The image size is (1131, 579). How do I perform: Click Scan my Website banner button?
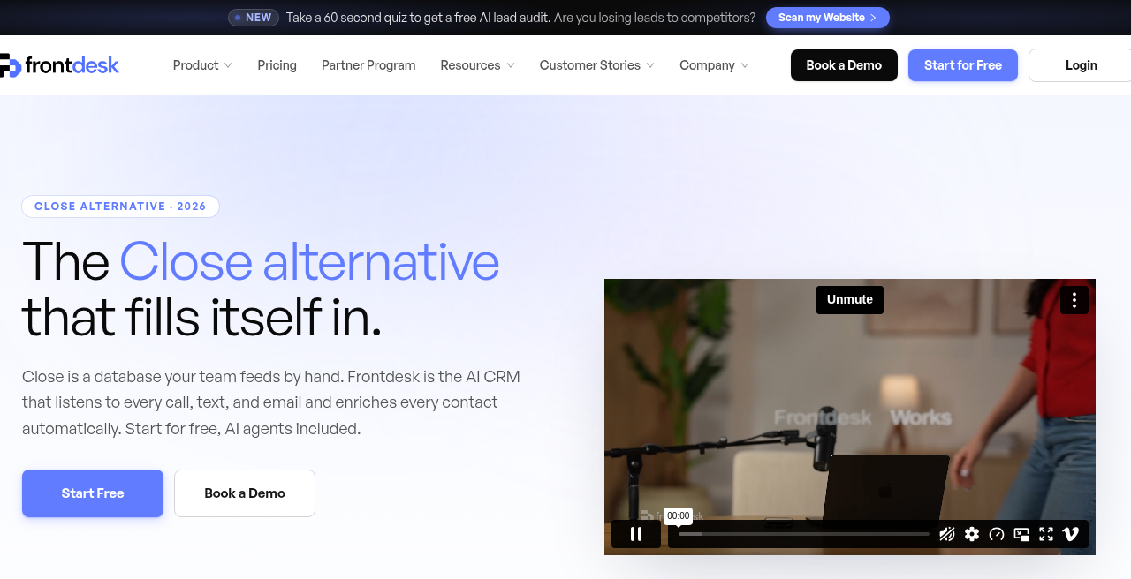point(828,18)
